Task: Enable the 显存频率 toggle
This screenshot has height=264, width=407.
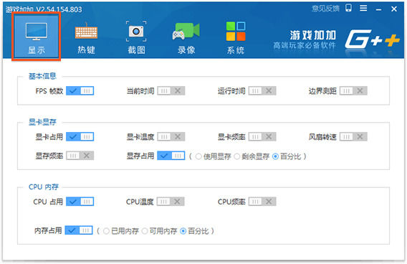Action: pos(80,156)
